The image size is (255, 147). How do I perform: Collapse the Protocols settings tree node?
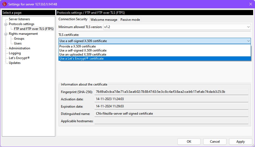click(6, 24)
